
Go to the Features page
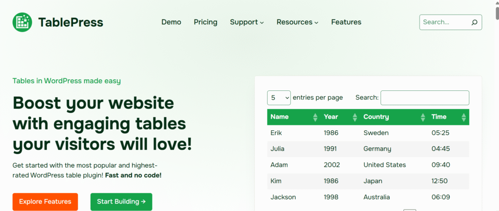coord(346,22)
